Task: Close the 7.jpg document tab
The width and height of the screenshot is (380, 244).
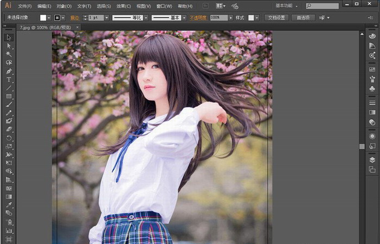Action: pos(78,27)
